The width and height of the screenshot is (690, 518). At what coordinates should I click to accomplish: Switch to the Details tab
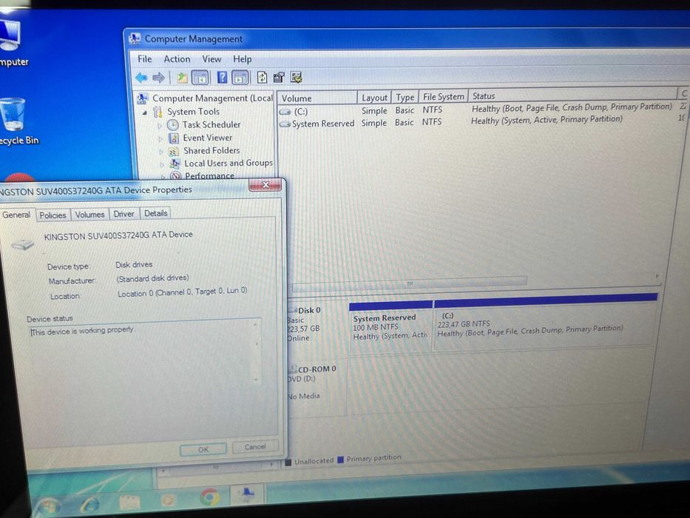pyautogui.click(x=156, y=213)
